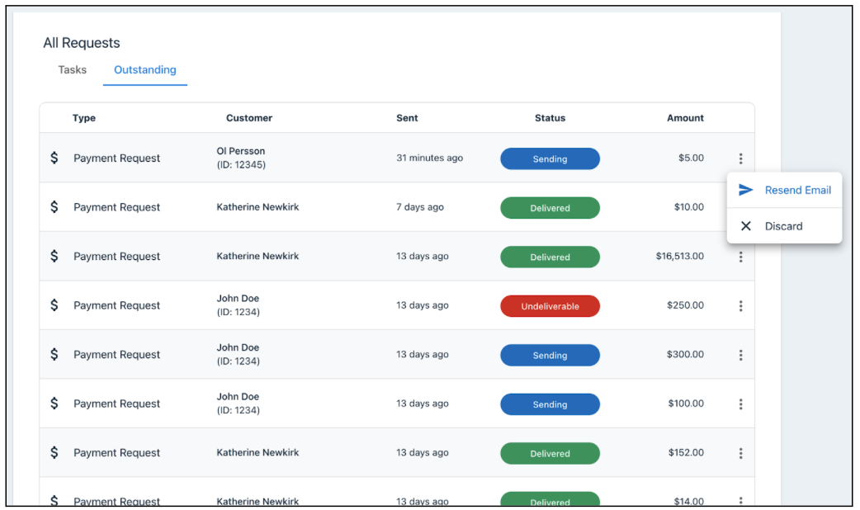860x510 pixels.
Task: Click the Sending badge for the $300.00 request
Action: coord(550,355)
